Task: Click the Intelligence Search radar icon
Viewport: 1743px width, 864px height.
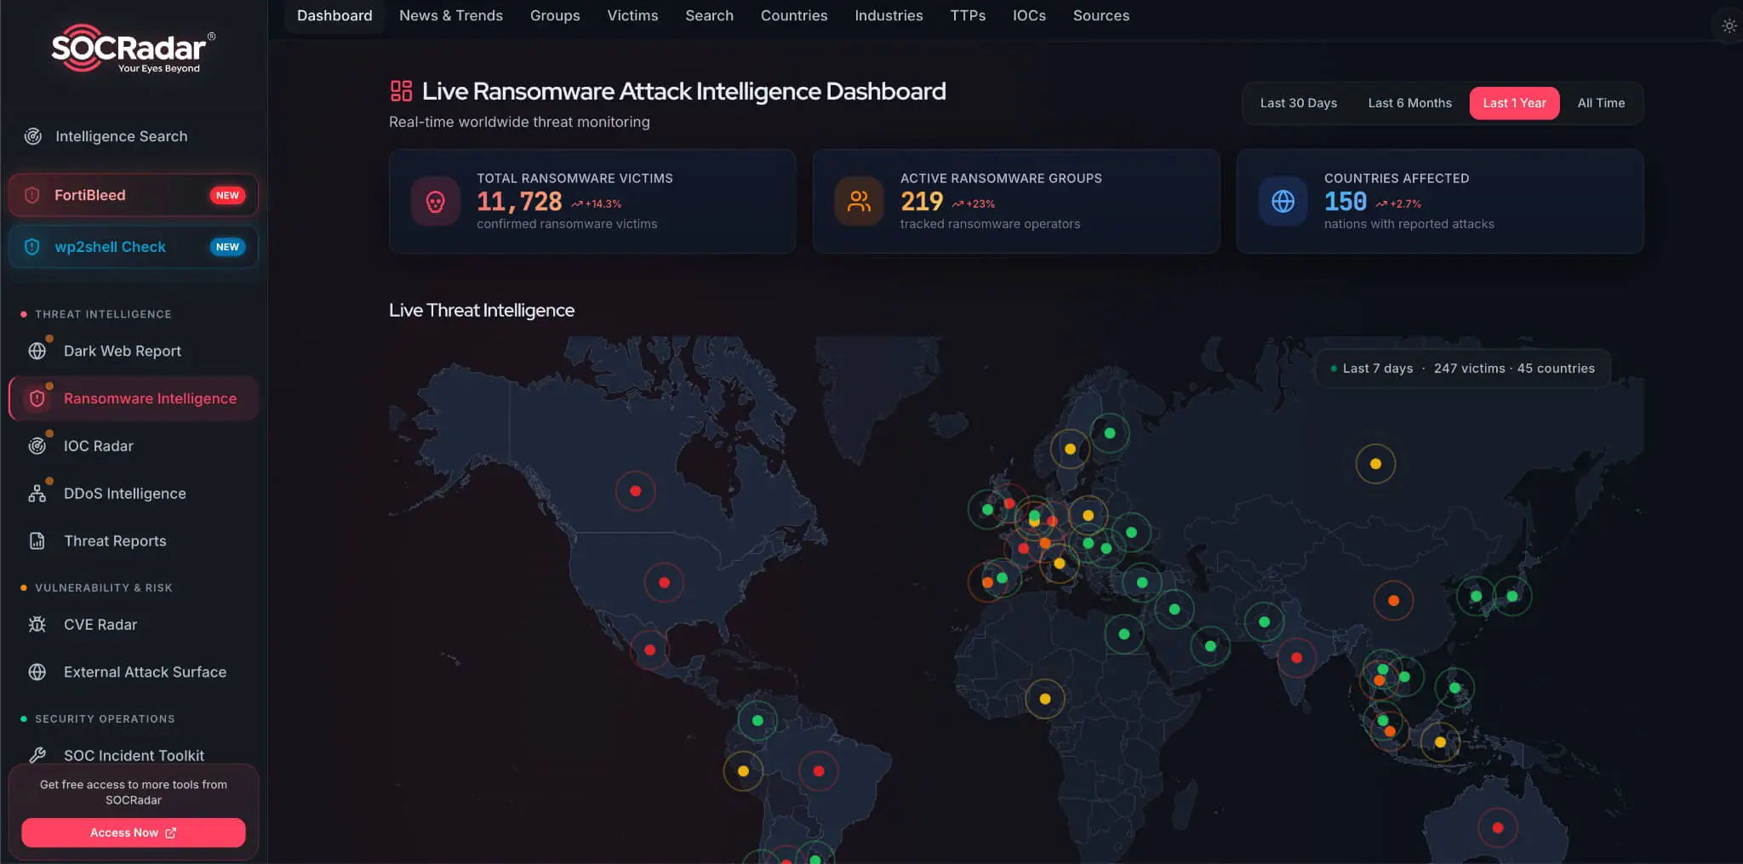Action: point(33,136)
